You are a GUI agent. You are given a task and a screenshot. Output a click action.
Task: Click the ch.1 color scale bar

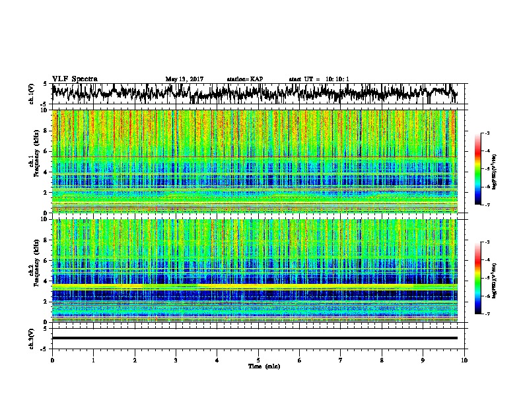478,169
